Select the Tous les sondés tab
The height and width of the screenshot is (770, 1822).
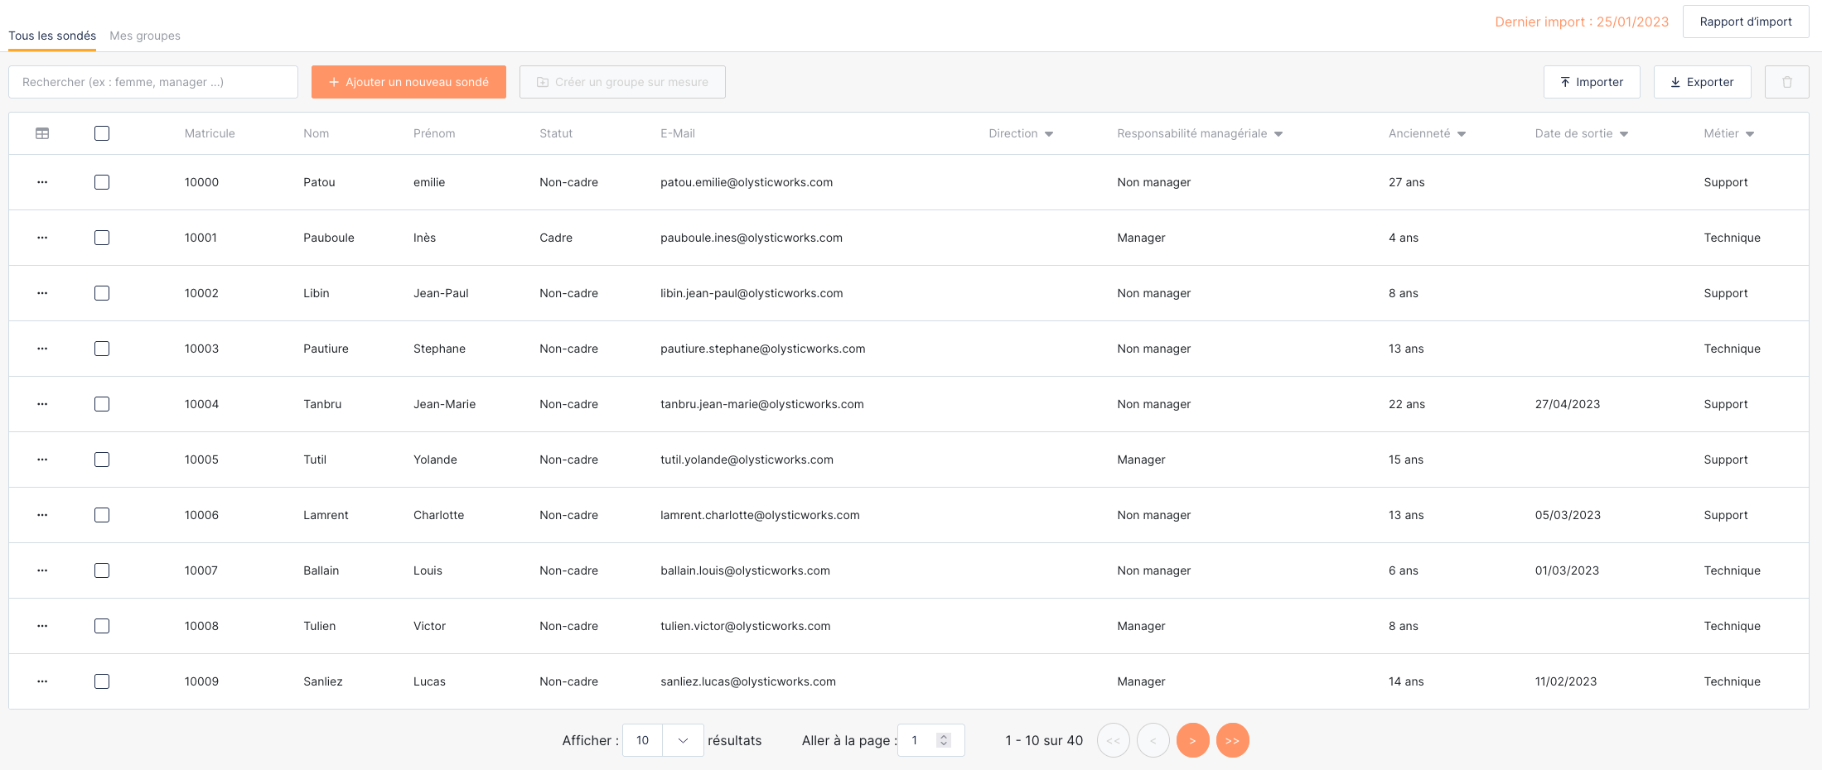tap(52, 36)
